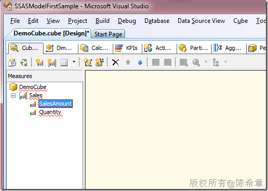The width and height of the screenshot is (268, 191).
Task: Open the Project menu
Action: click(x=77, y=21)
